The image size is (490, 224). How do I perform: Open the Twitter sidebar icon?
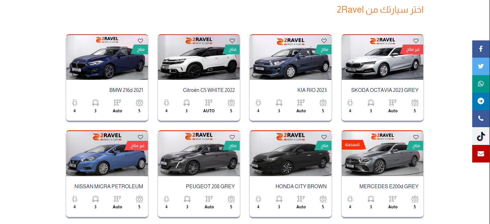[x=481, y=66]
